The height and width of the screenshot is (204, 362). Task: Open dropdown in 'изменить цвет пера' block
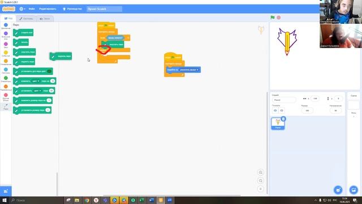36,81
